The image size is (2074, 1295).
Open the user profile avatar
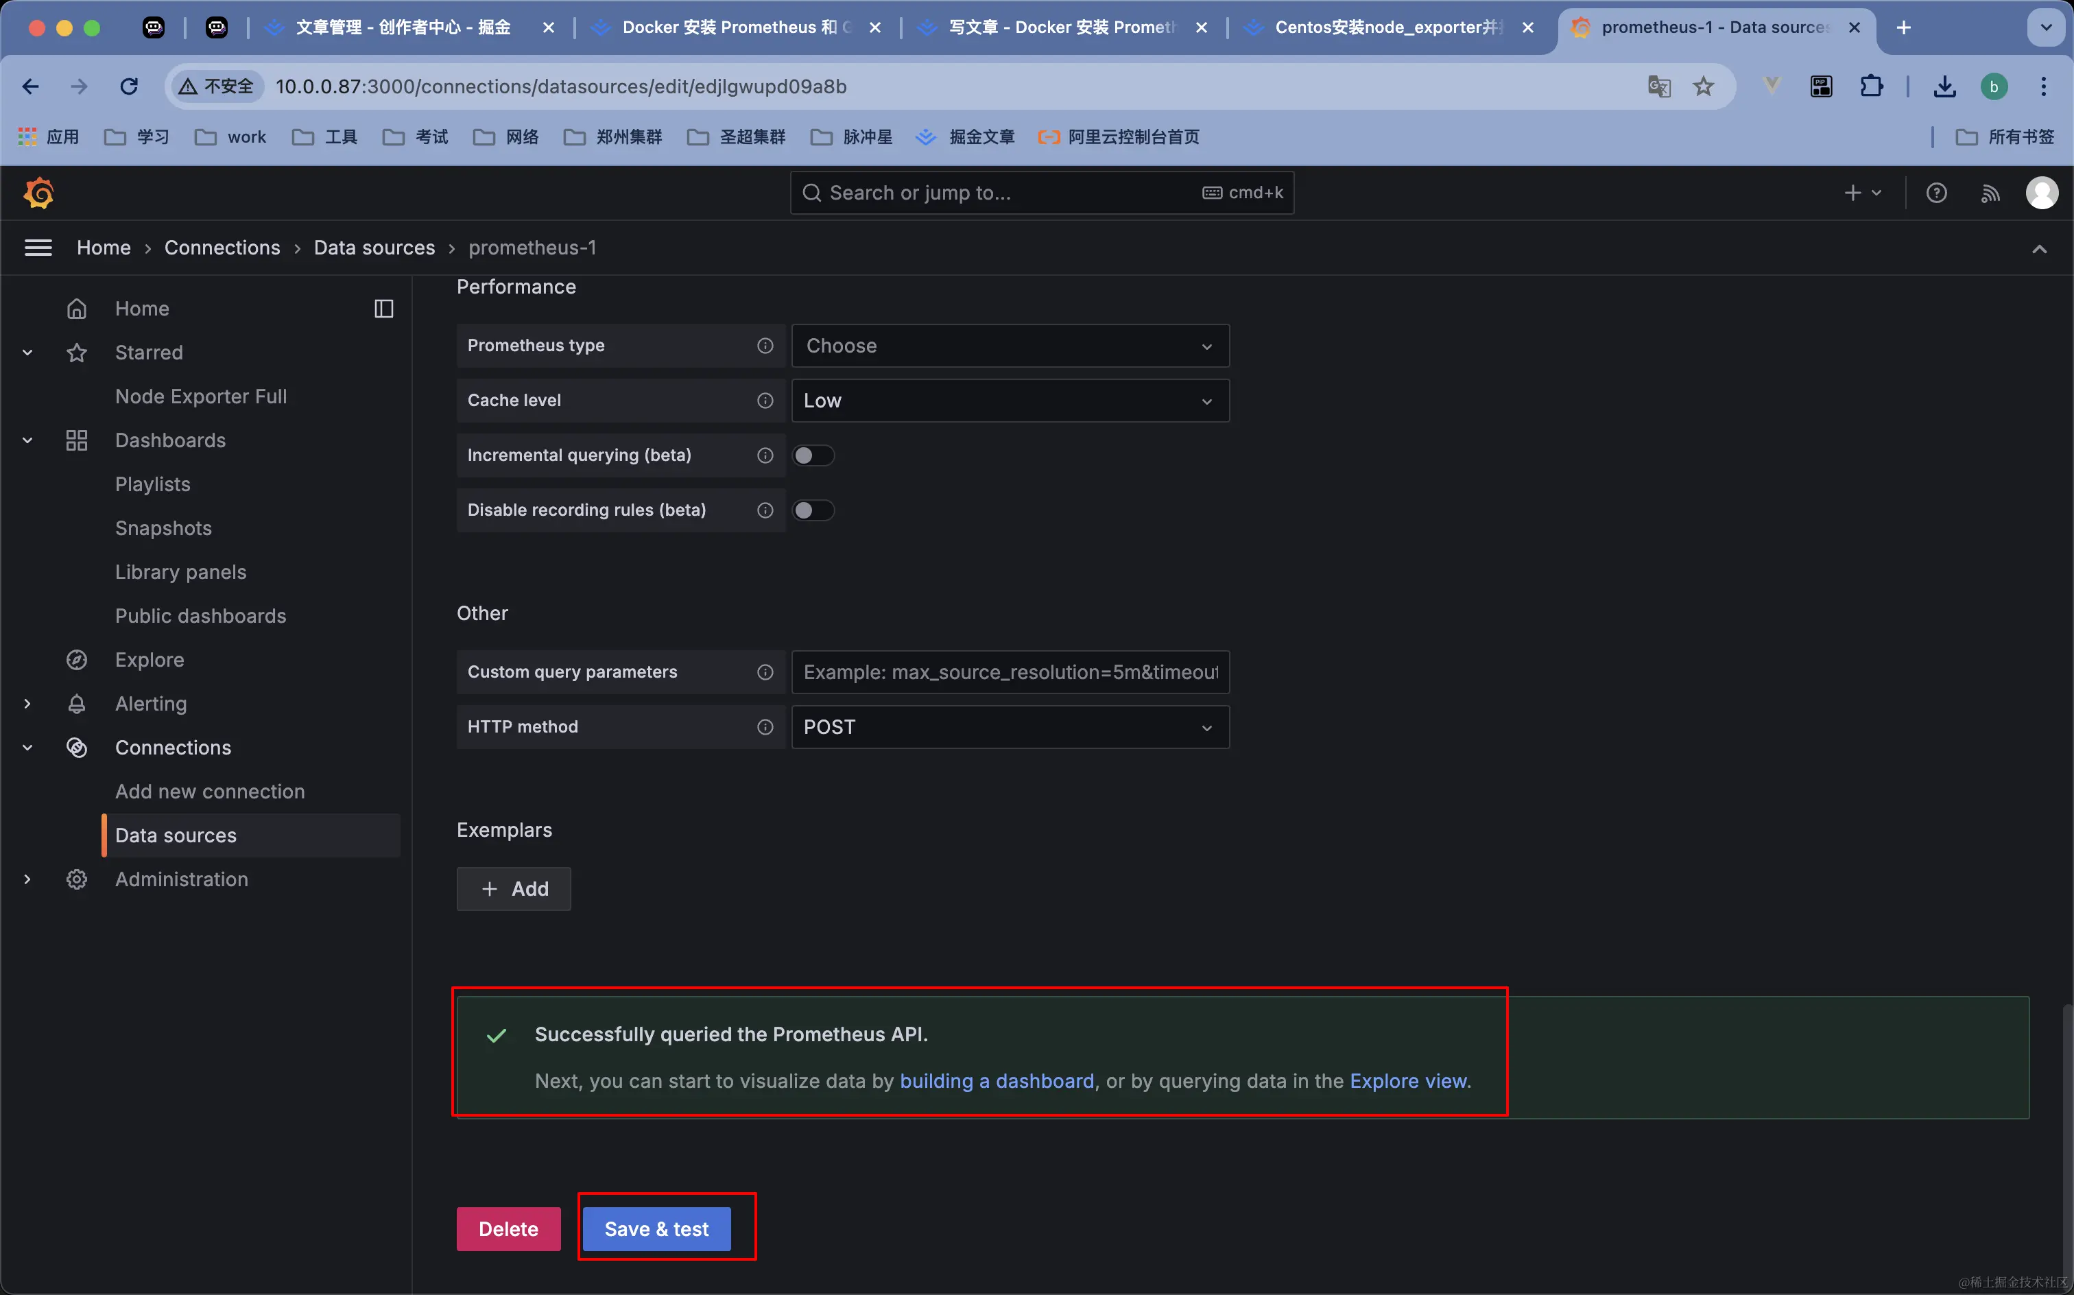pyautogui.click(x=2042, y=193)
